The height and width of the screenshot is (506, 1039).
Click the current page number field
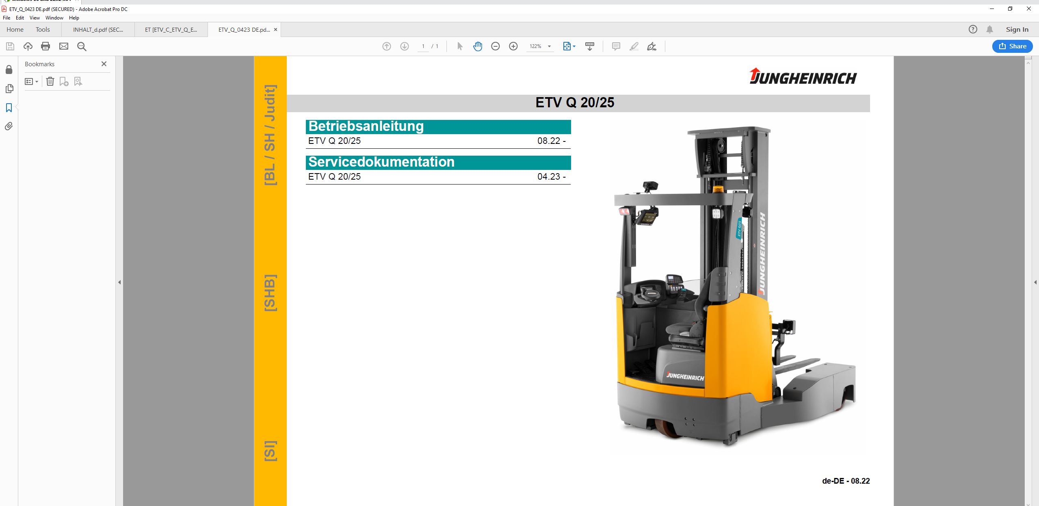423,46
